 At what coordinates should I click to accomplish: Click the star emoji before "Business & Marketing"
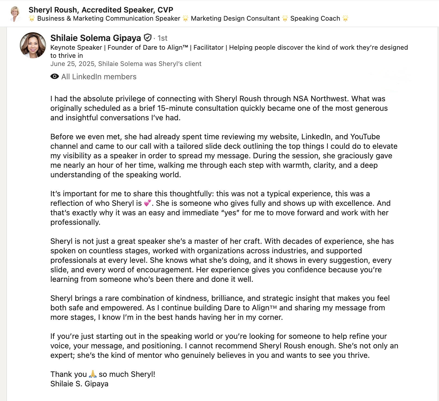[32, 18]
